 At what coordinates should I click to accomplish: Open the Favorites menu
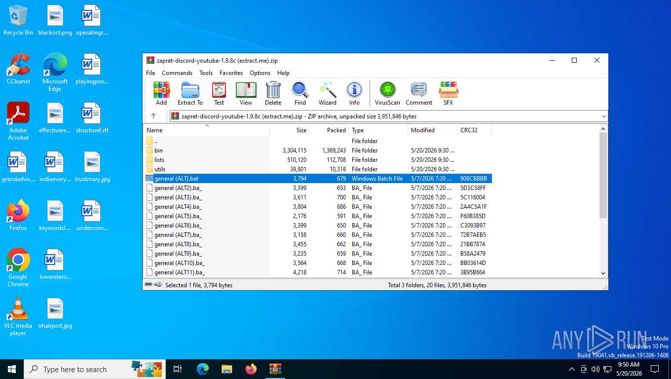click(x=231, y=73)
